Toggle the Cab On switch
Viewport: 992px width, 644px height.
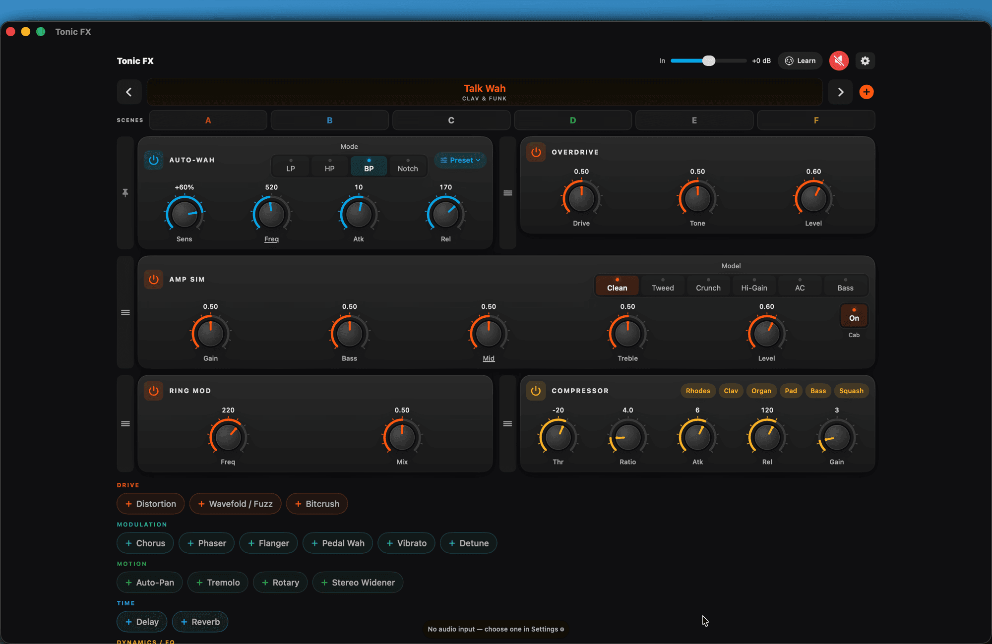tap(854, 316)
